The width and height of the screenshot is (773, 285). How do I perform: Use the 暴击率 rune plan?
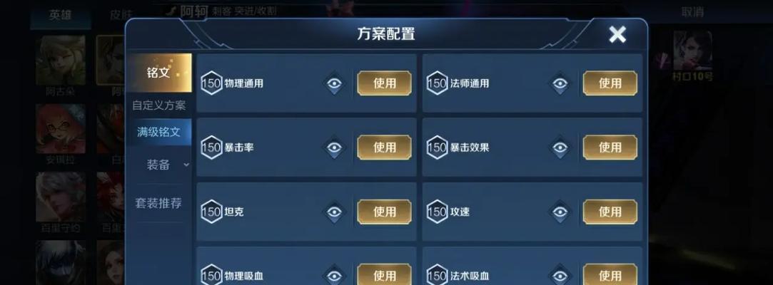pyautogui.click(x=385, y=147)
